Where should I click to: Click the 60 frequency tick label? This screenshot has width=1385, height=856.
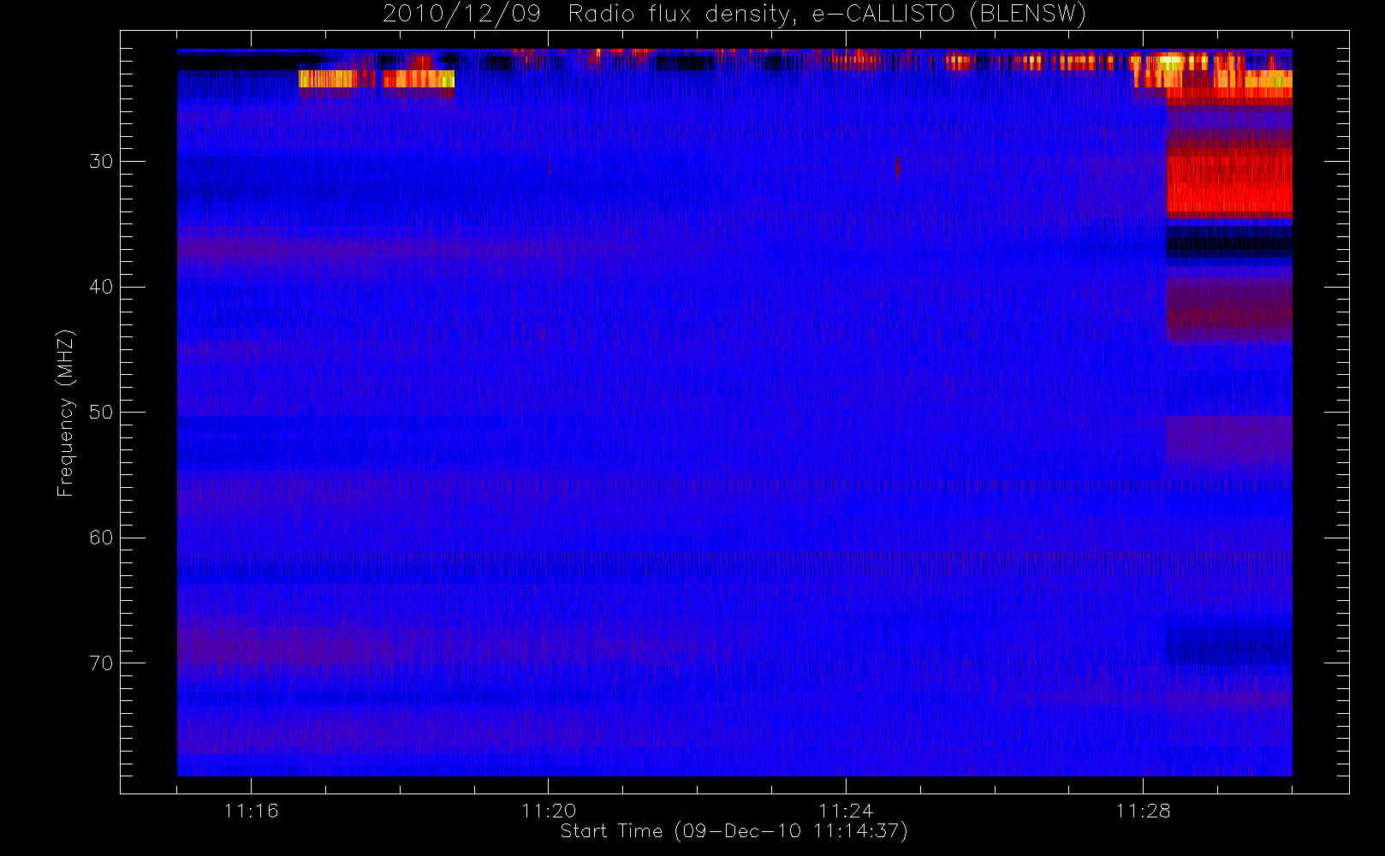point(101,538)
